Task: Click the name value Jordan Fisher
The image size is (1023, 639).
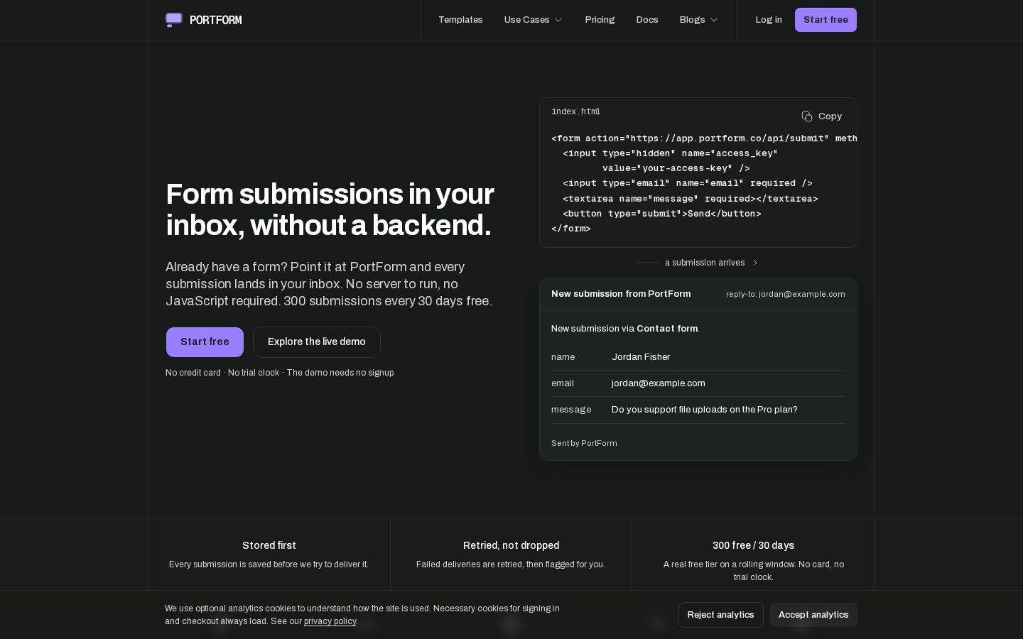Action: click(x=641, y=357)
